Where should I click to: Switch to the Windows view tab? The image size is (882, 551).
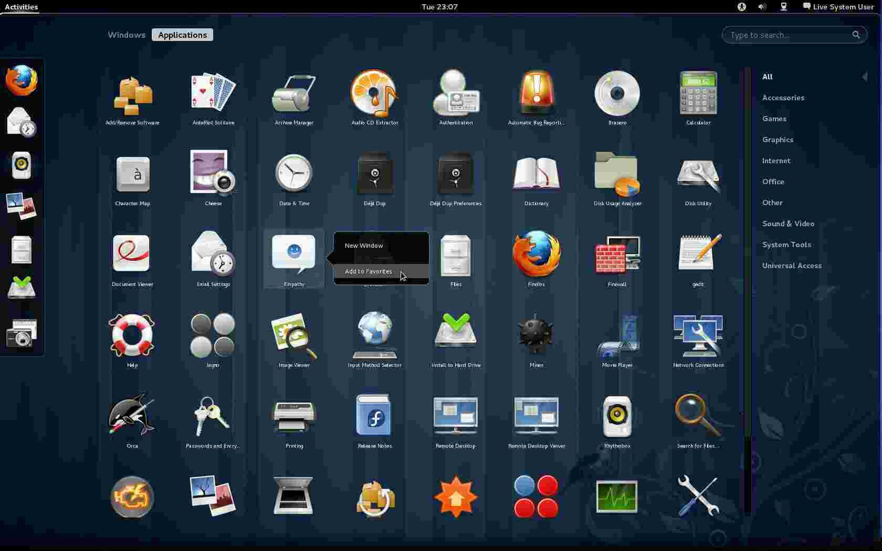coord(127,35)
